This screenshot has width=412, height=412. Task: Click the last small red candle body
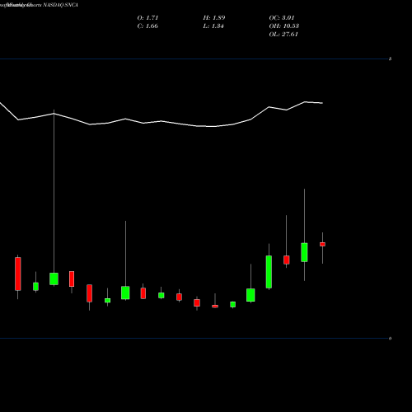(322, 244)
